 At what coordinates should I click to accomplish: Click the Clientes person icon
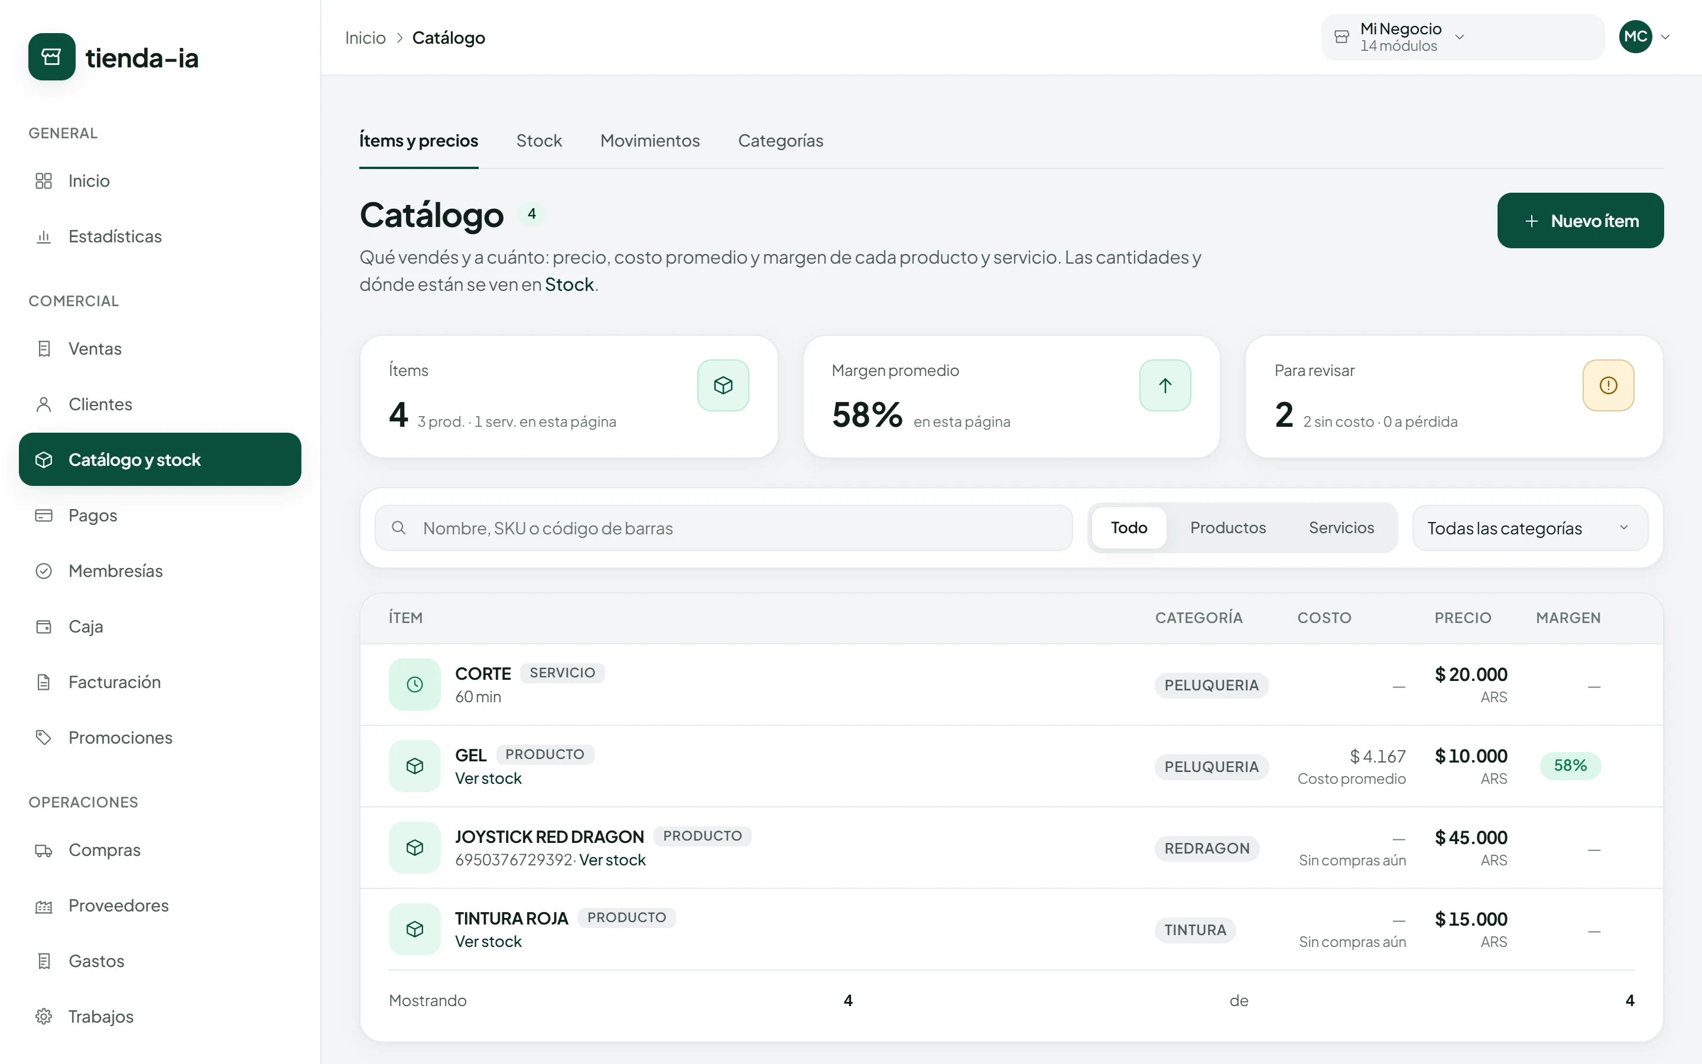(x=44, y=404)
